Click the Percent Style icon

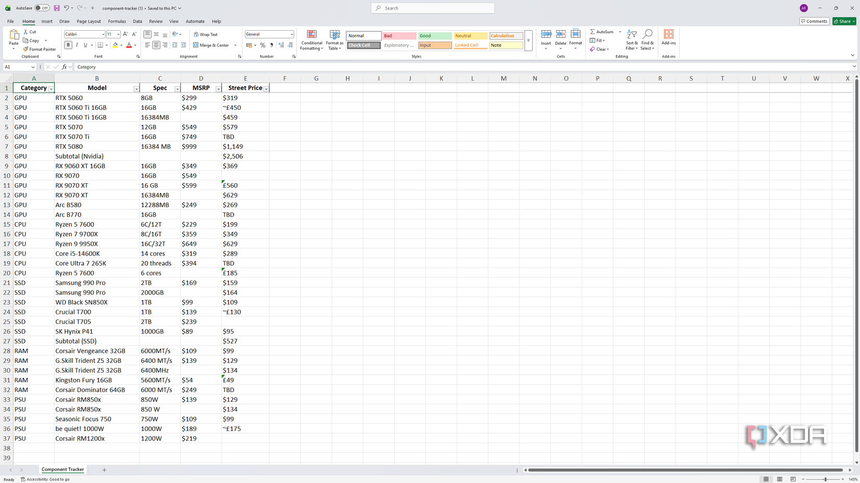click(263, 45)
